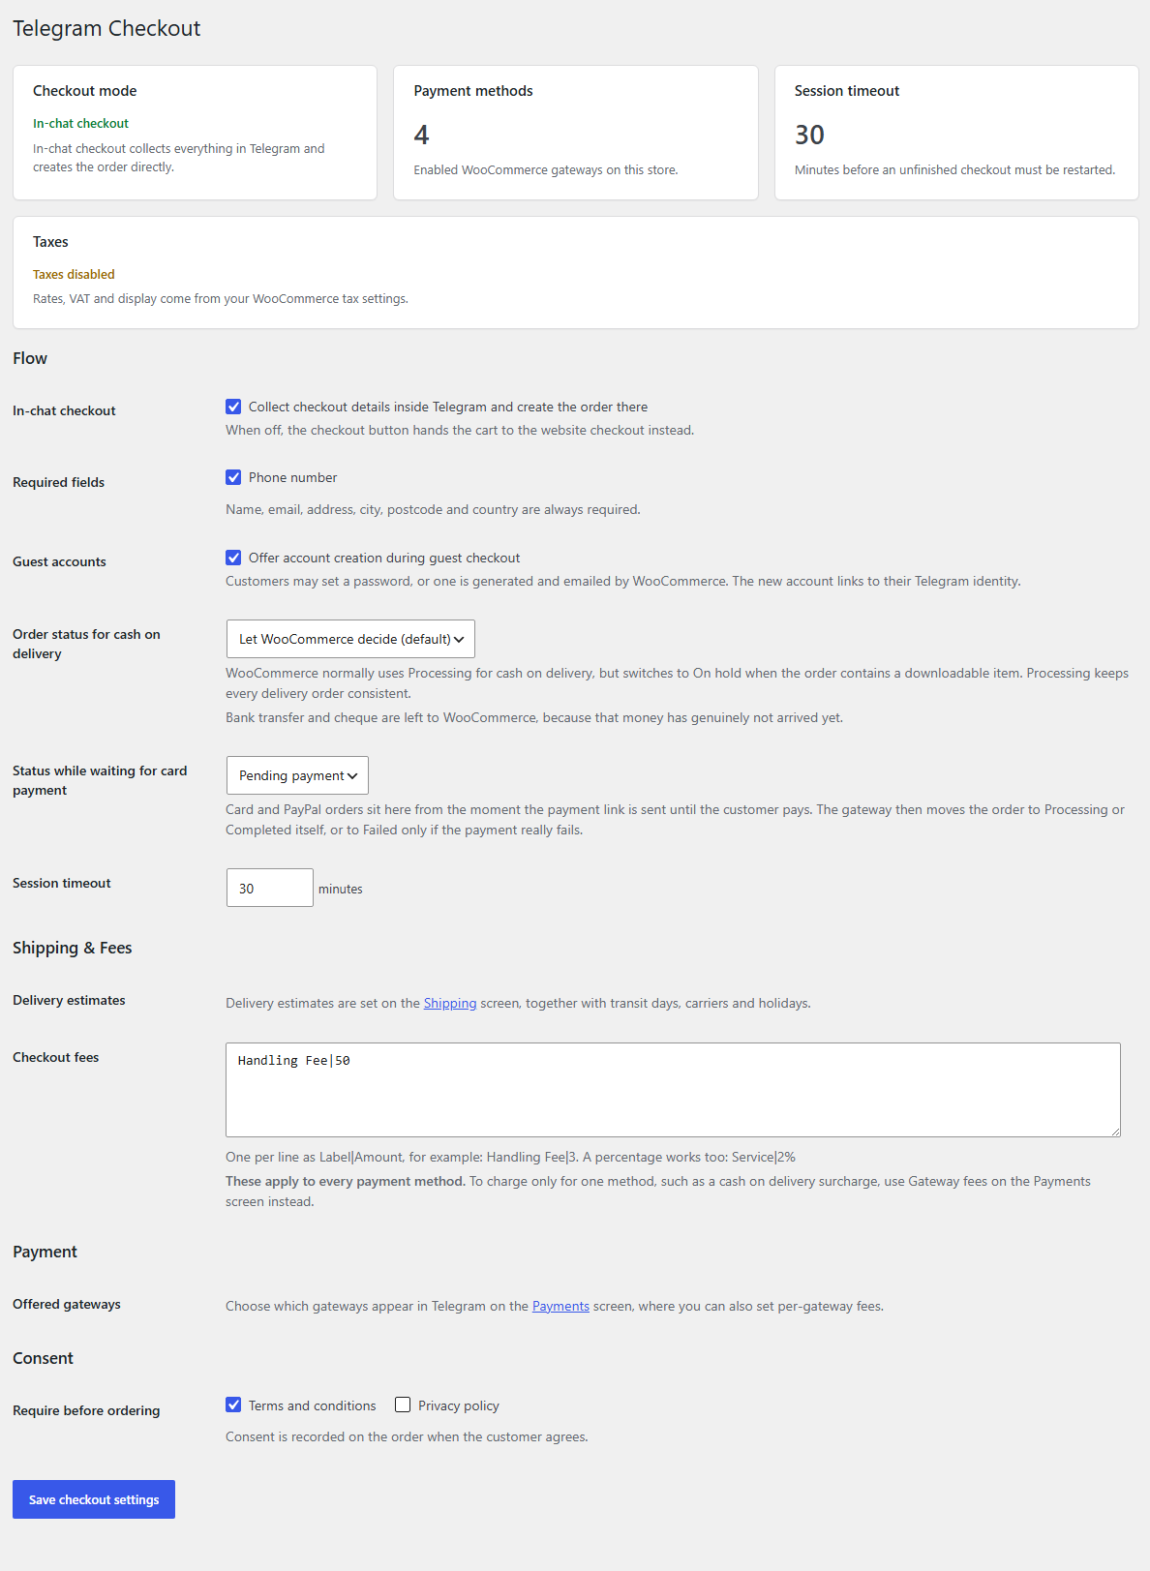This screenshot has width=1150, height=1571.
Task: Click the Guest accounts row label
Action: coord(59,561)
